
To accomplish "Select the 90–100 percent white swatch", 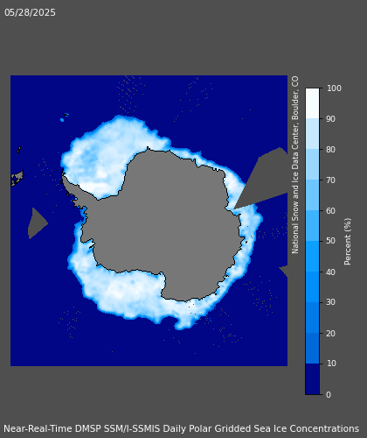I will 312,103.
